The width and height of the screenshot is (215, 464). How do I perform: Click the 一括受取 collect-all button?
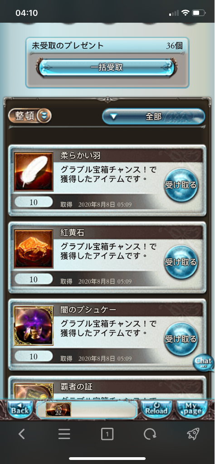click(107, 68)
